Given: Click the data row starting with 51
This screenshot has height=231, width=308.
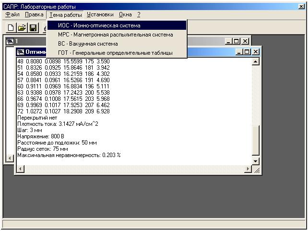Looking at the screenshot, I should pyautogui.click(x=63, y=68).
